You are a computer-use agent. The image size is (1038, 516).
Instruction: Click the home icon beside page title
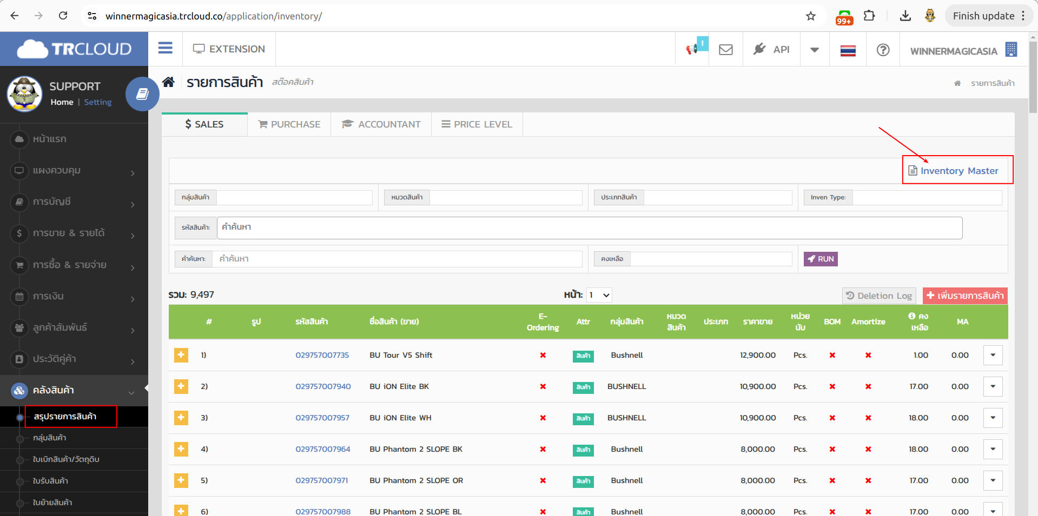[168, 82]
